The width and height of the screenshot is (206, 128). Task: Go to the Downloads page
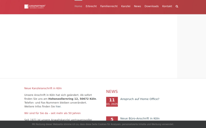point(152,6)
